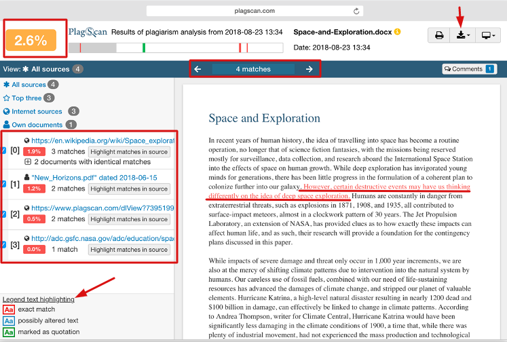Screen dimensions: 507x342
Task: Click the 0.0% badge of source [3]
Action: tap(34, 249)
